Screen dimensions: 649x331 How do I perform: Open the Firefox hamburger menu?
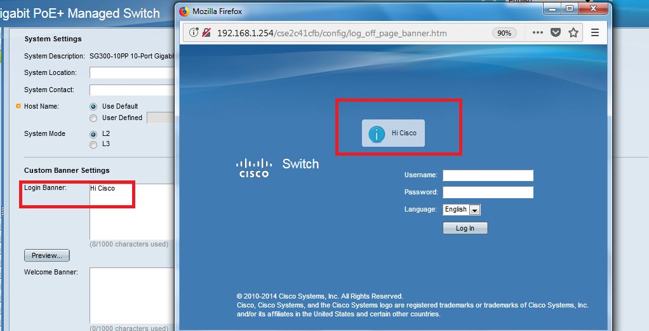pyautogui.click(x=595, y=32)
